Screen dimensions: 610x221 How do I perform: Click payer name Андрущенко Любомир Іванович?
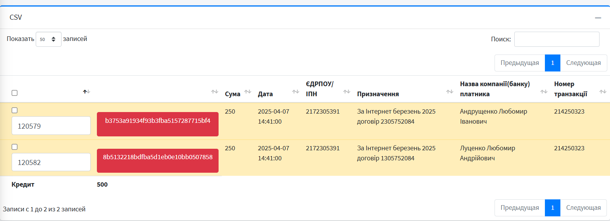tap(493, 116)
